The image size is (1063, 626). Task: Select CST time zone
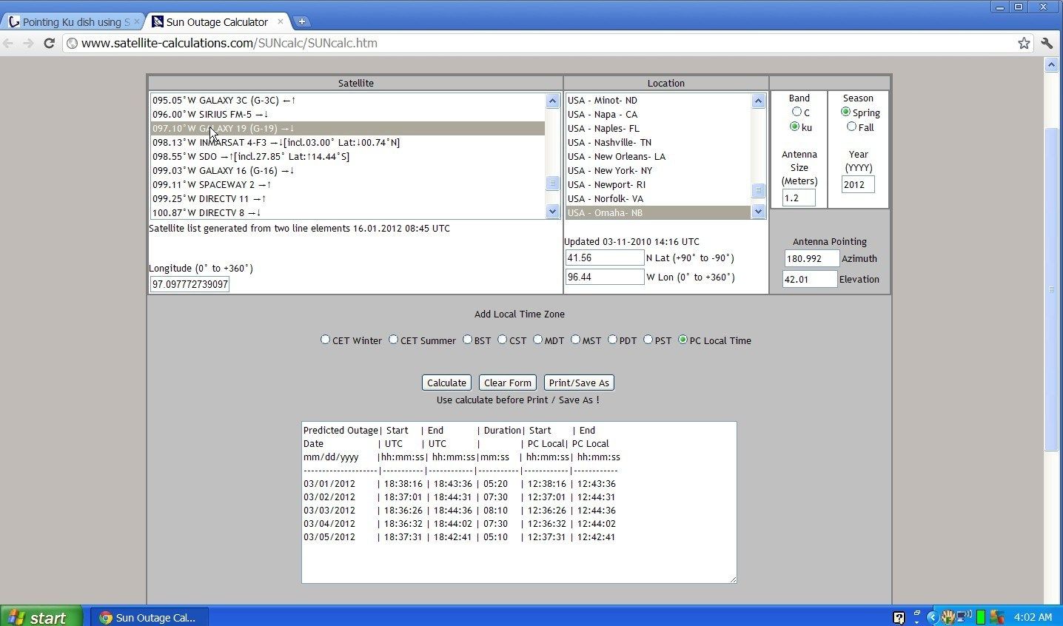click(502, 340)
